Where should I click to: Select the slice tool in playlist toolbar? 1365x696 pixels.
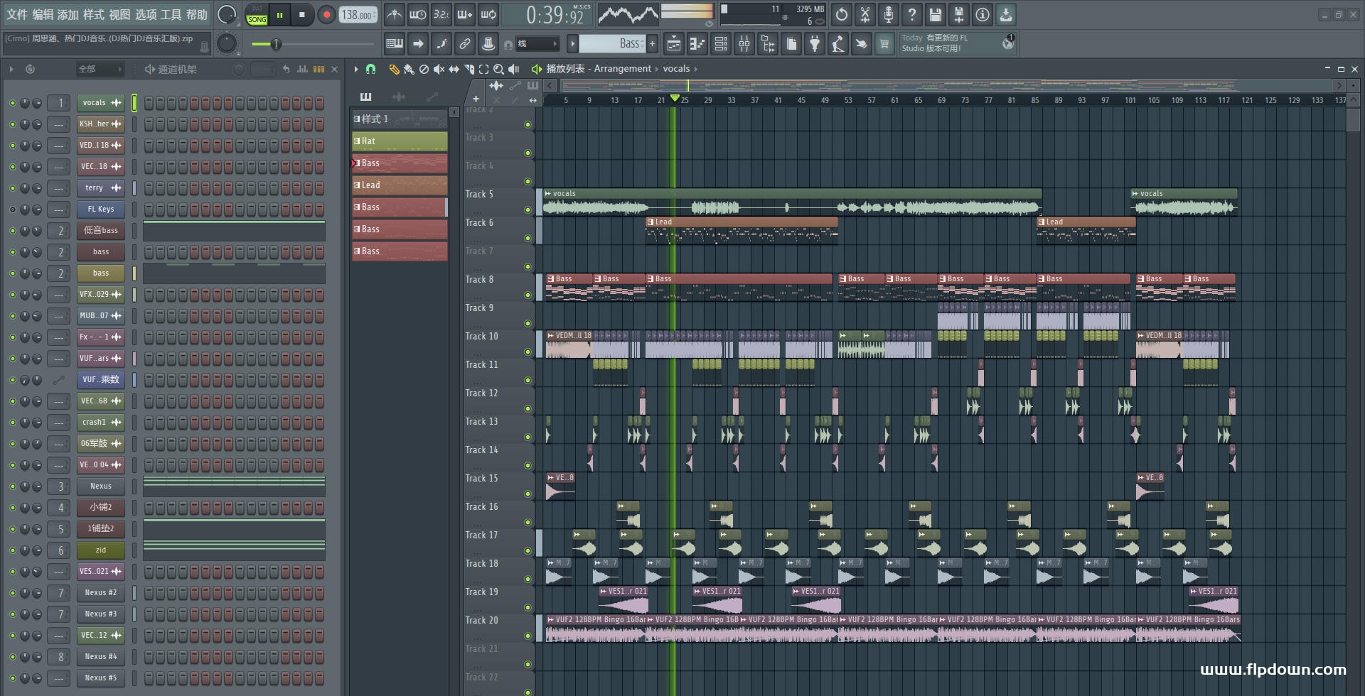click(469, 69)
